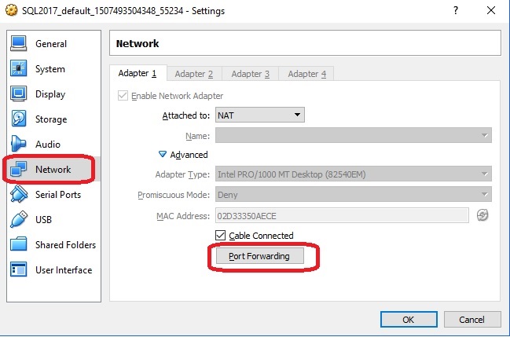510x337 pixels.
Task: Open the Audio speaker icon
Action: tap(20, 145)
